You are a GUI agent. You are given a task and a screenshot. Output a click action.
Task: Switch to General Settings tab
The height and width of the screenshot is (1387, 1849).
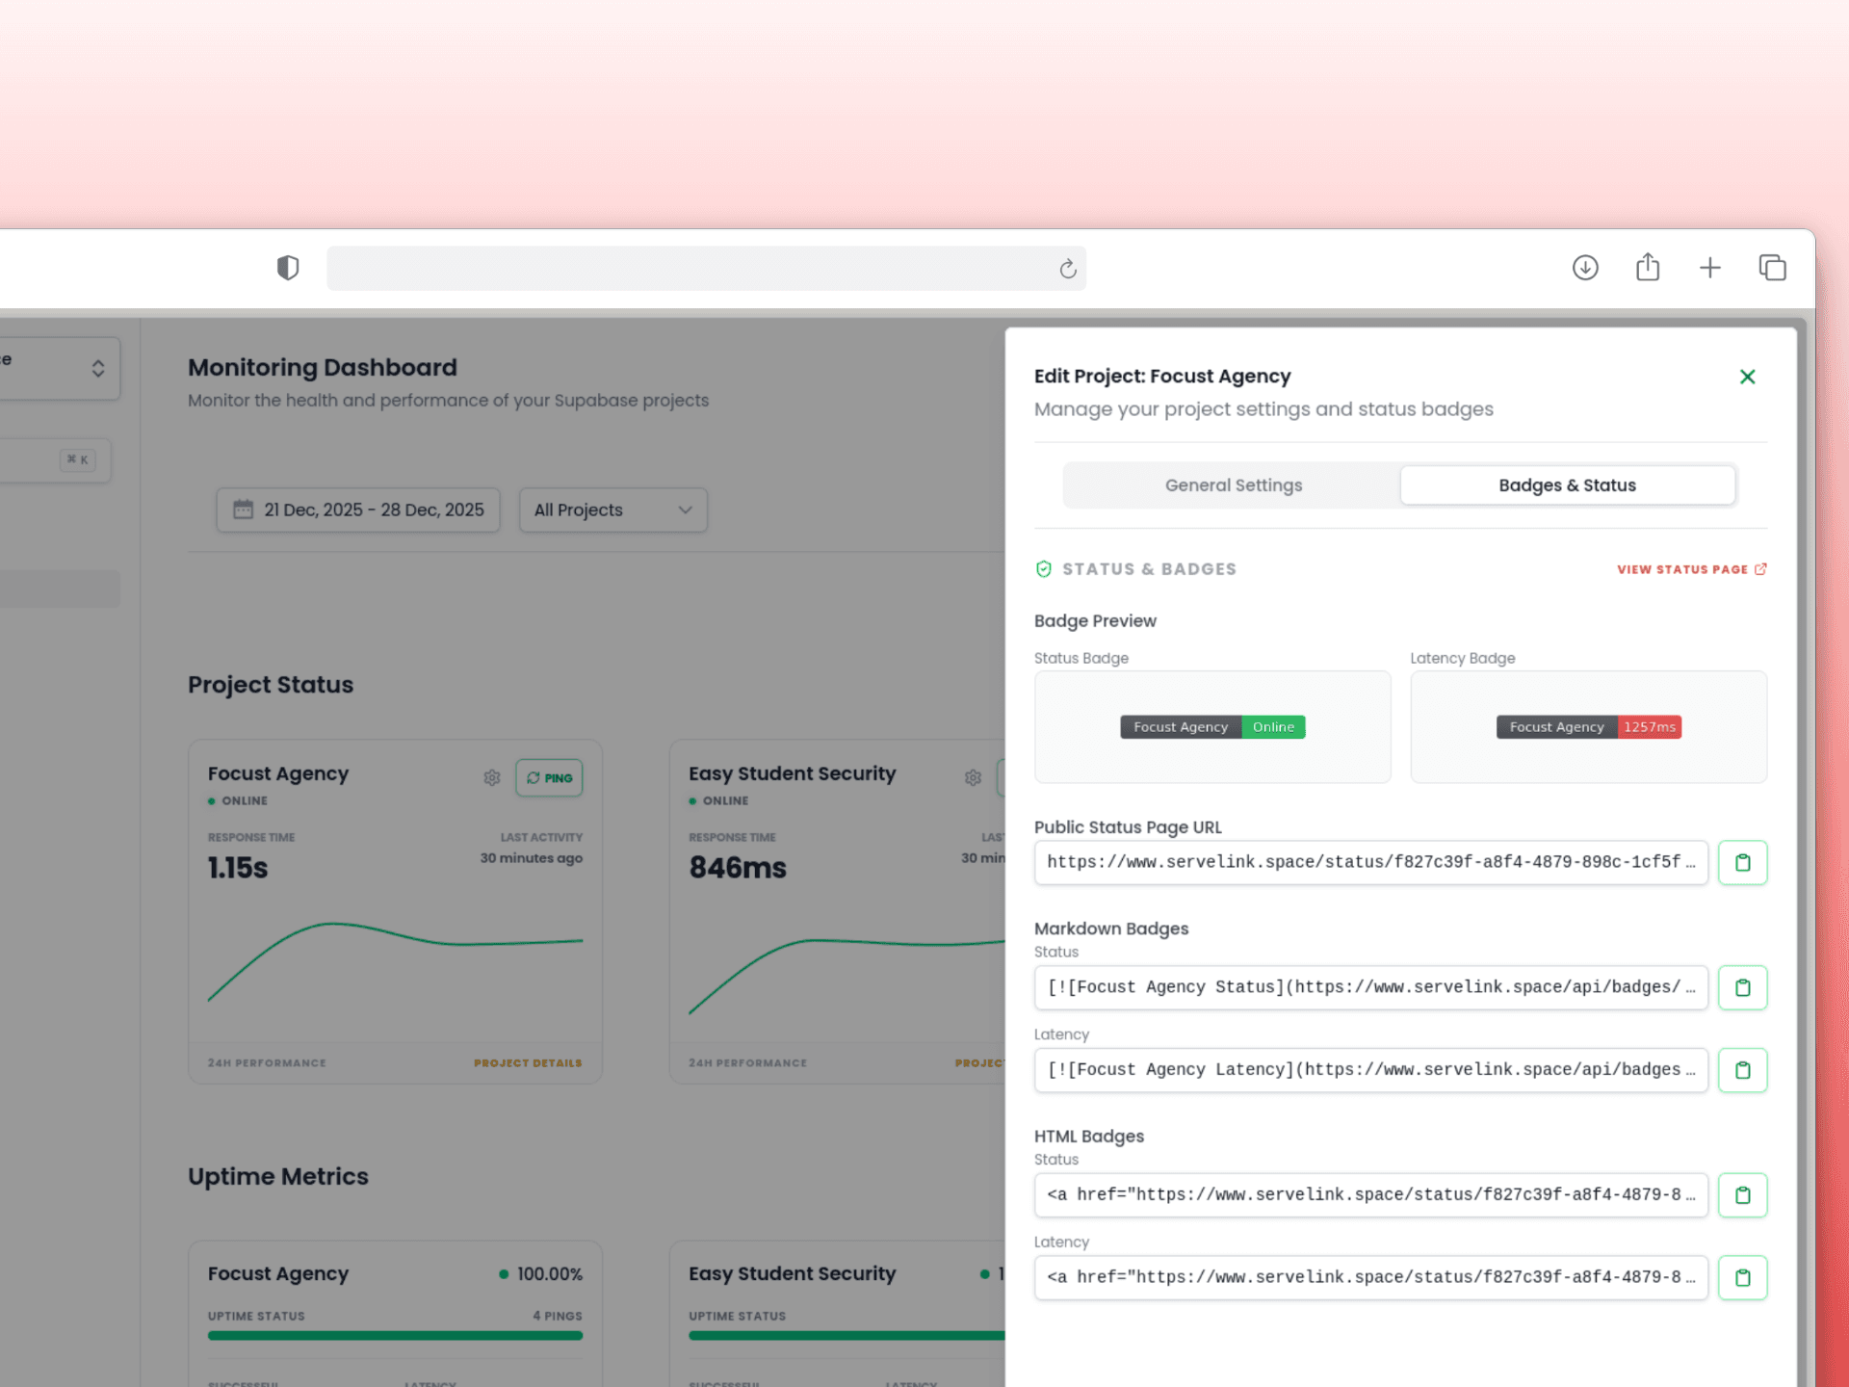(1233, 485)
